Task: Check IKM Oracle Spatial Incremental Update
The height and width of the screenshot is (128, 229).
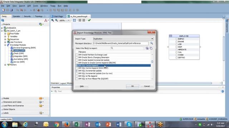Action: tap(77, 60)
